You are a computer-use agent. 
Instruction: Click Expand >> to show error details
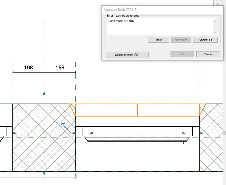(x=205, y=40)
